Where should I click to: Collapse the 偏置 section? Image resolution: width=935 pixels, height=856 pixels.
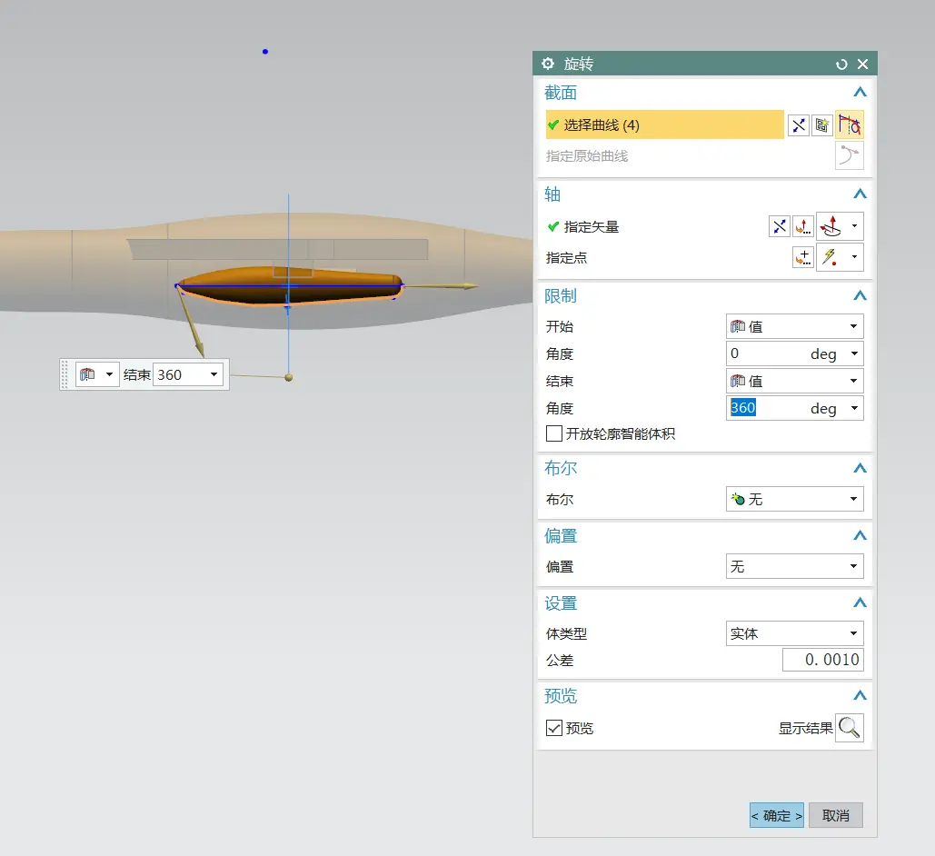[x=860, y=535]
